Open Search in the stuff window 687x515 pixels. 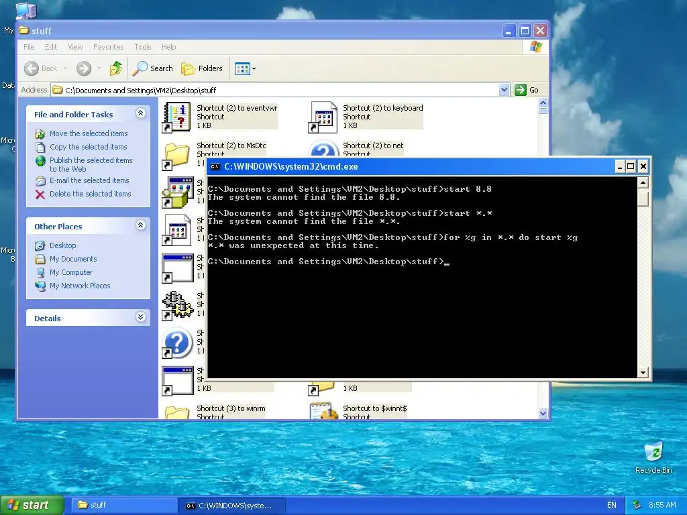pyautogui.click(x=152, y=68)
